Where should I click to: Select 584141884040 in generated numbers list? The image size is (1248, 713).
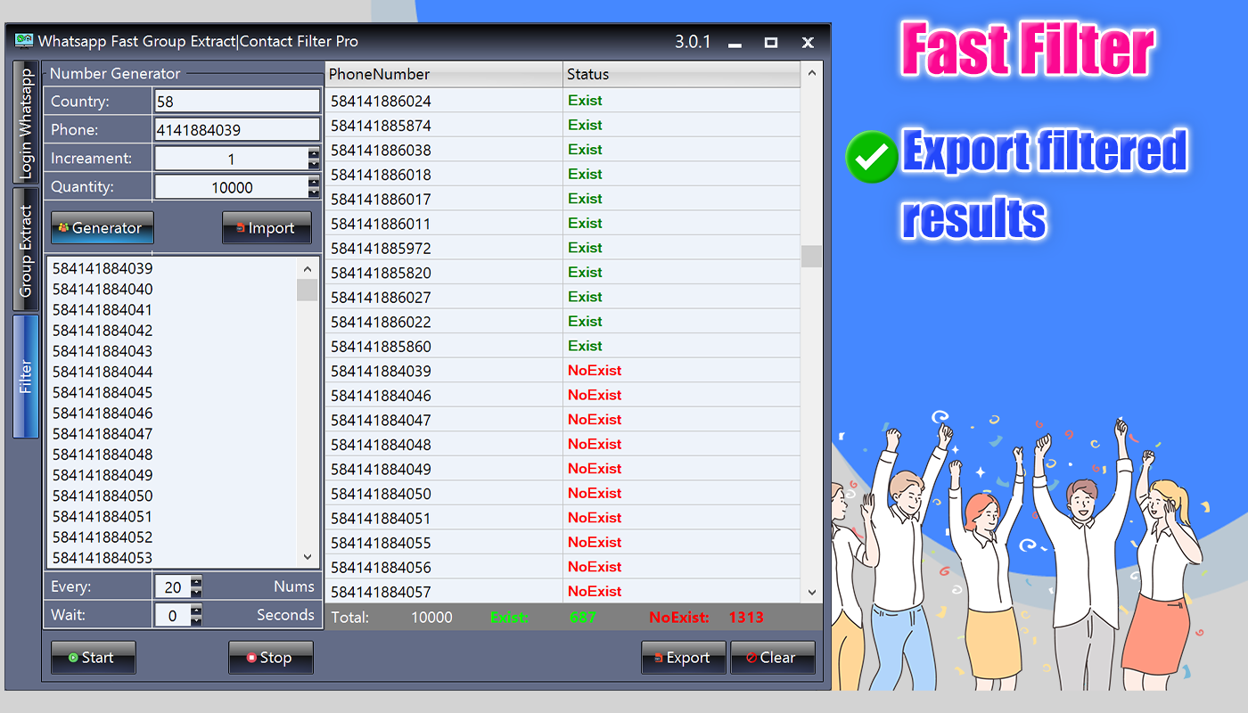[x=103, y=289]
